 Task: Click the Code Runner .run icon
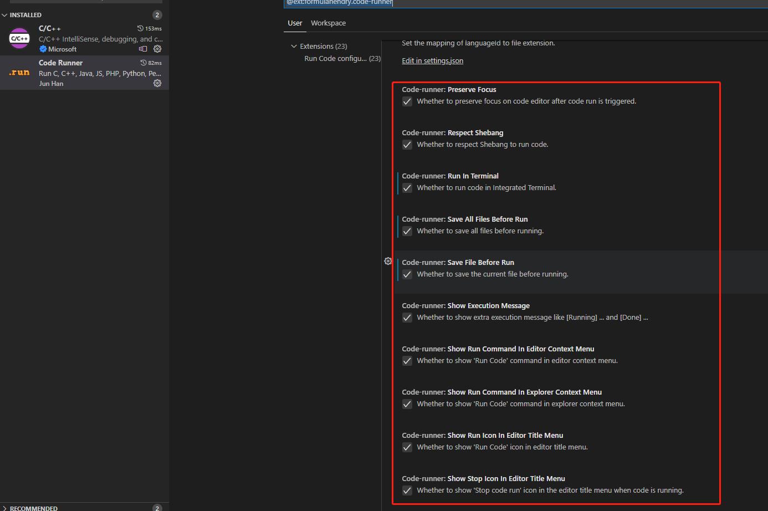(19, 72)
